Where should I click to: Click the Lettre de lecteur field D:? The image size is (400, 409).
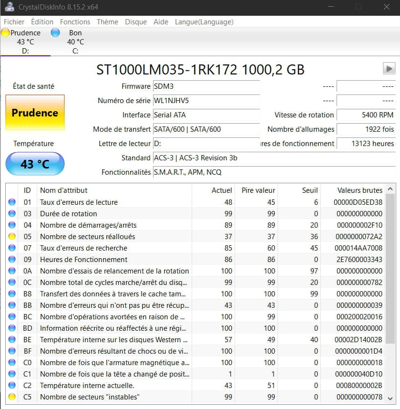206,144
